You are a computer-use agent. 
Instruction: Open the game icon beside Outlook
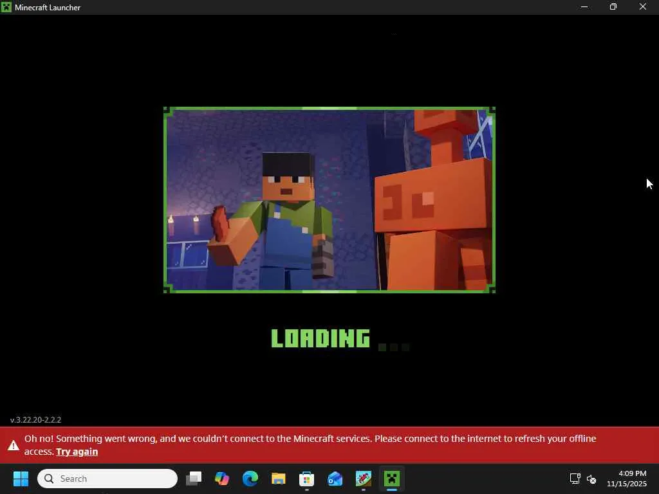(364, 479)
